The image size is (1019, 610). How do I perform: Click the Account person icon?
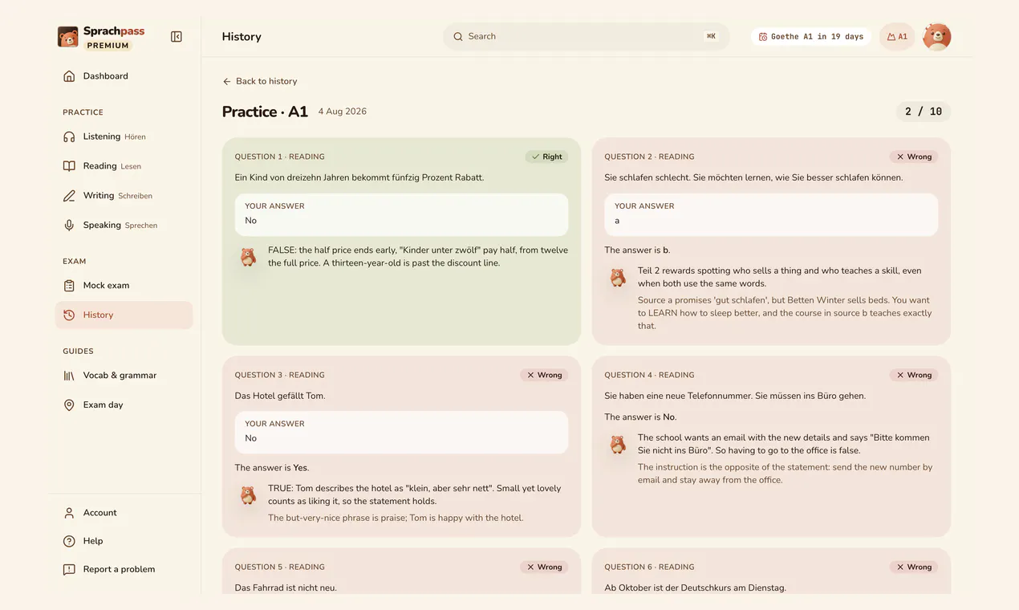pyautogui.click(x=69, y=513)
